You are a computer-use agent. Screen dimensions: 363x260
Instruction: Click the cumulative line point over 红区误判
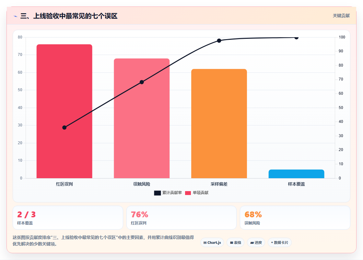(64, 127)
